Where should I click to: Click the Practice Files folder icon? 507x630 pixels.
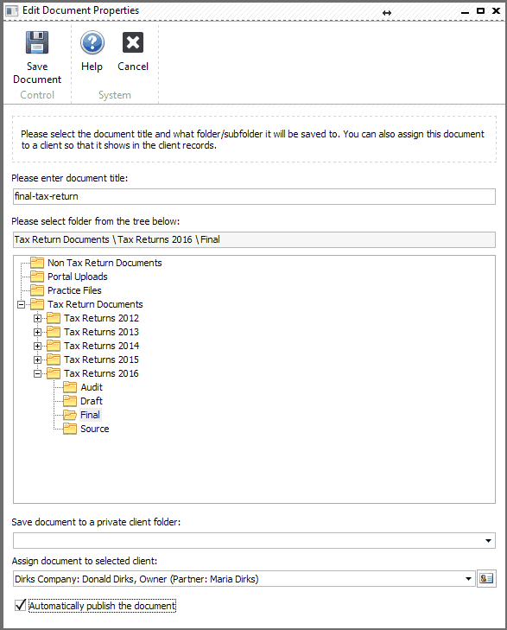(x=37, y=290)
